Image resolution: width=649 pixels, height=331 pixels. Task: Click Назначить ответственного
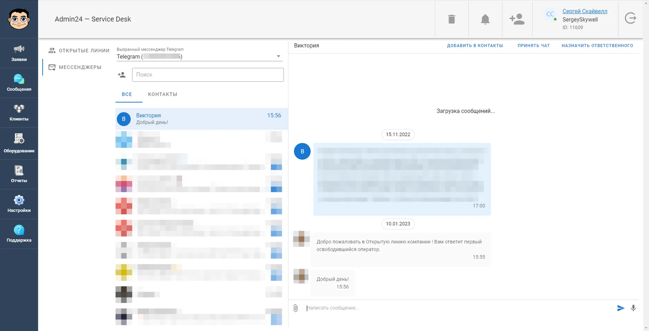point(597,46)
